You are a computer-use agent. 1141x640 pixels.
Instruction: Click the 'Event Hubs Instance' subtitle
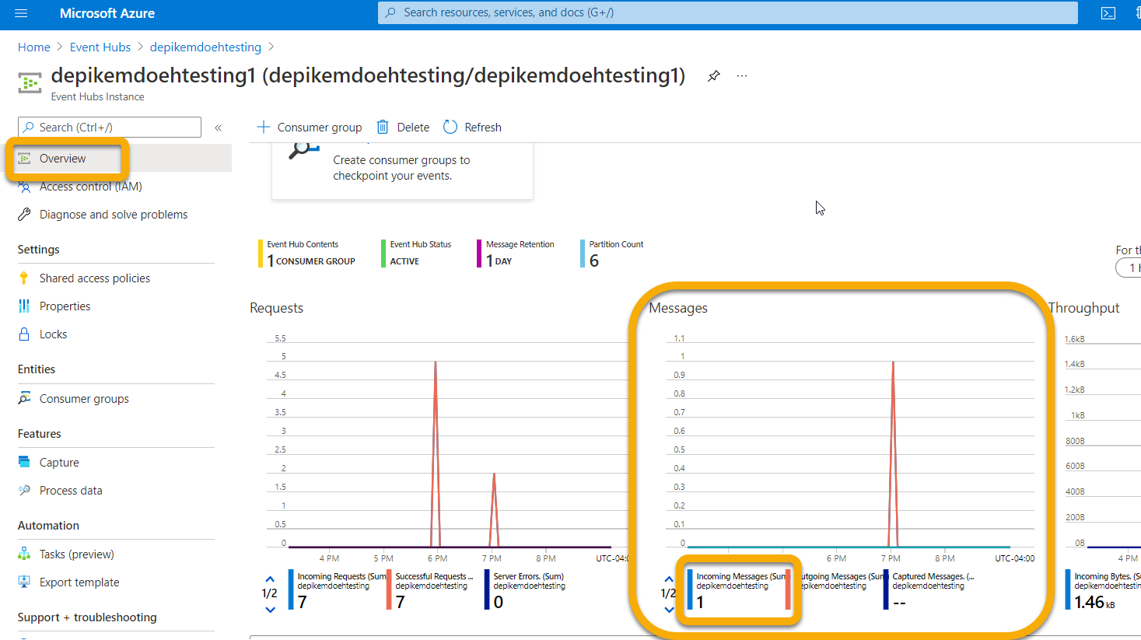[98, 97]
